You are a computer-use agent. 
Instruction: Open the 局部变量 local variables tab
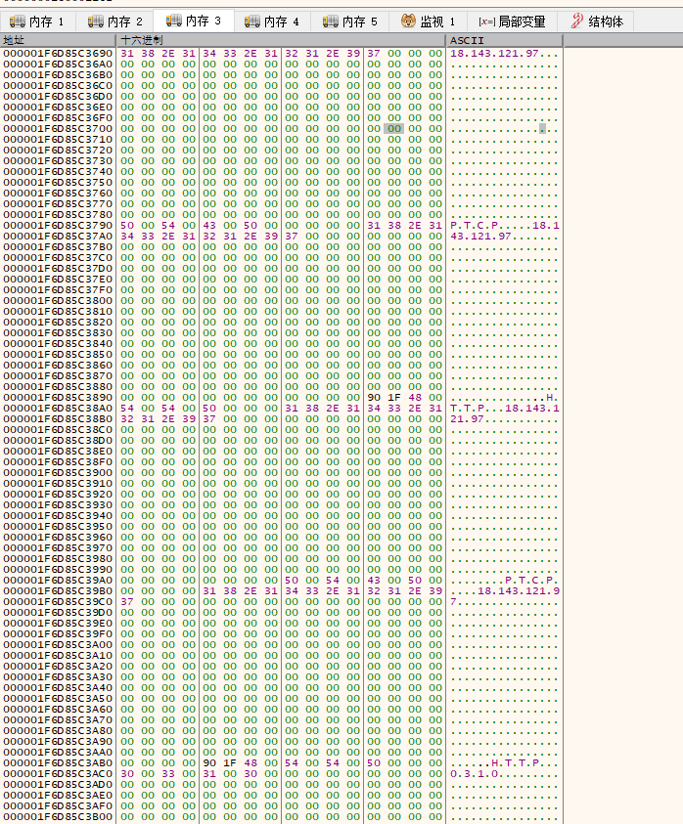click(512, 22)
